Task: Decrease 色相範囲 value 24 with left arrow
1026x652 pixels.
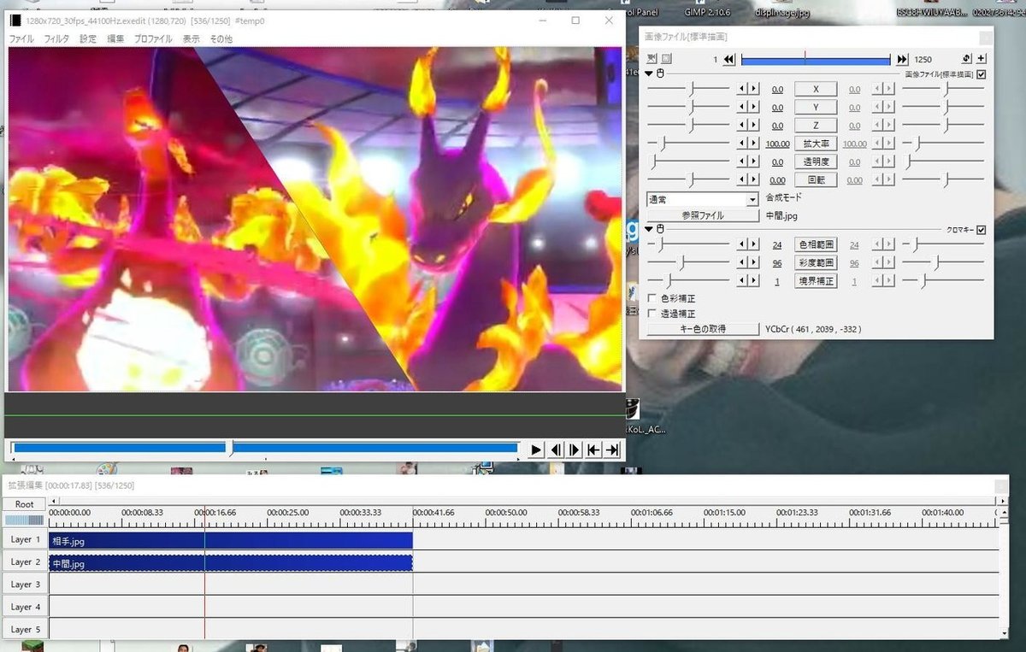Action: pyautogui.click(x=743, y=244)
